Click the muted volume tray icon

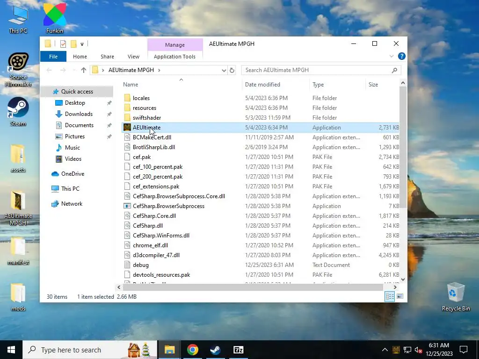tap(418, 350)
